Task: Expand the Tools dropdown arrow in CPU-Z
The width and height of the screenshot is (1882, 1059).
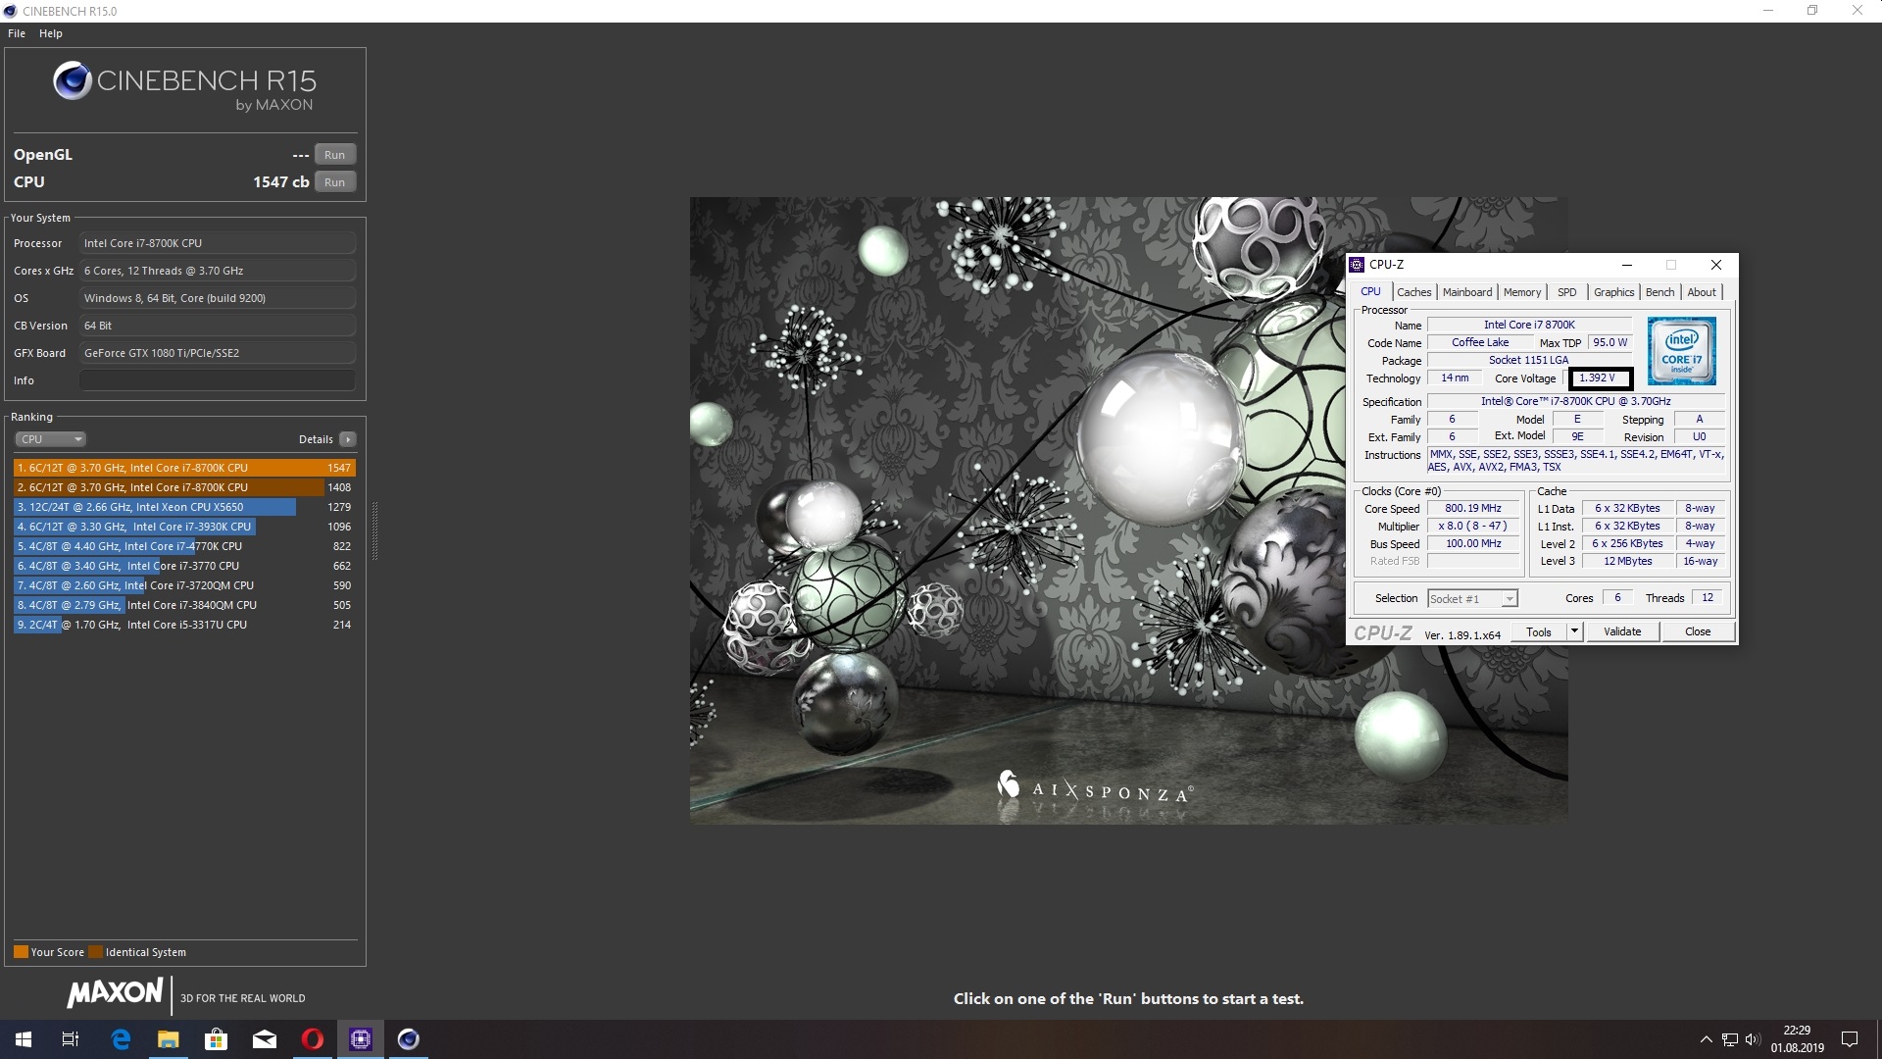Action: tap(1574, 631)
